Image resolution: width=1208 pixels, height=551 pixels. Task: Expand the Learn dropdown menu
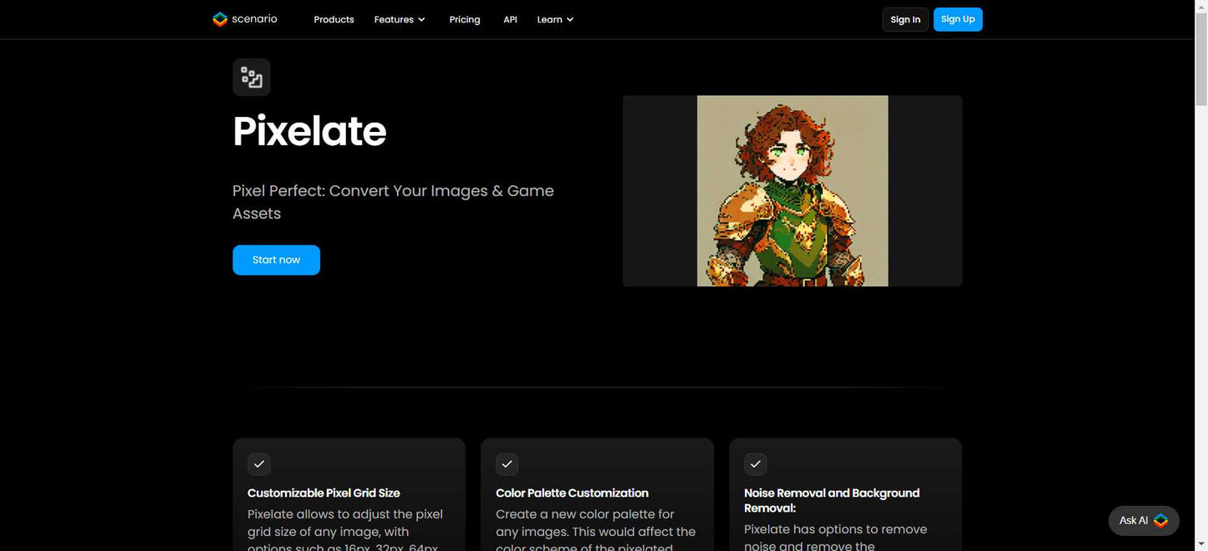(555, 19)
